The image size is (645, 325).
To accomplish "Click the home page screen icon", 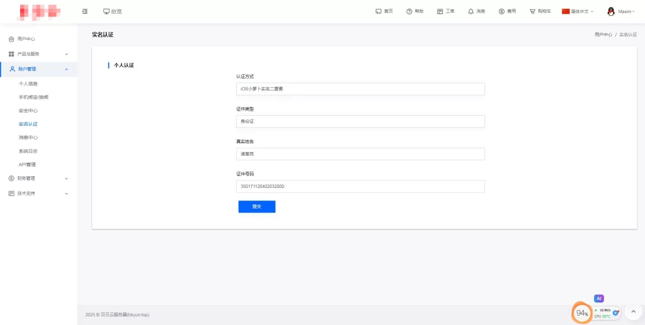I will point(379,11).
